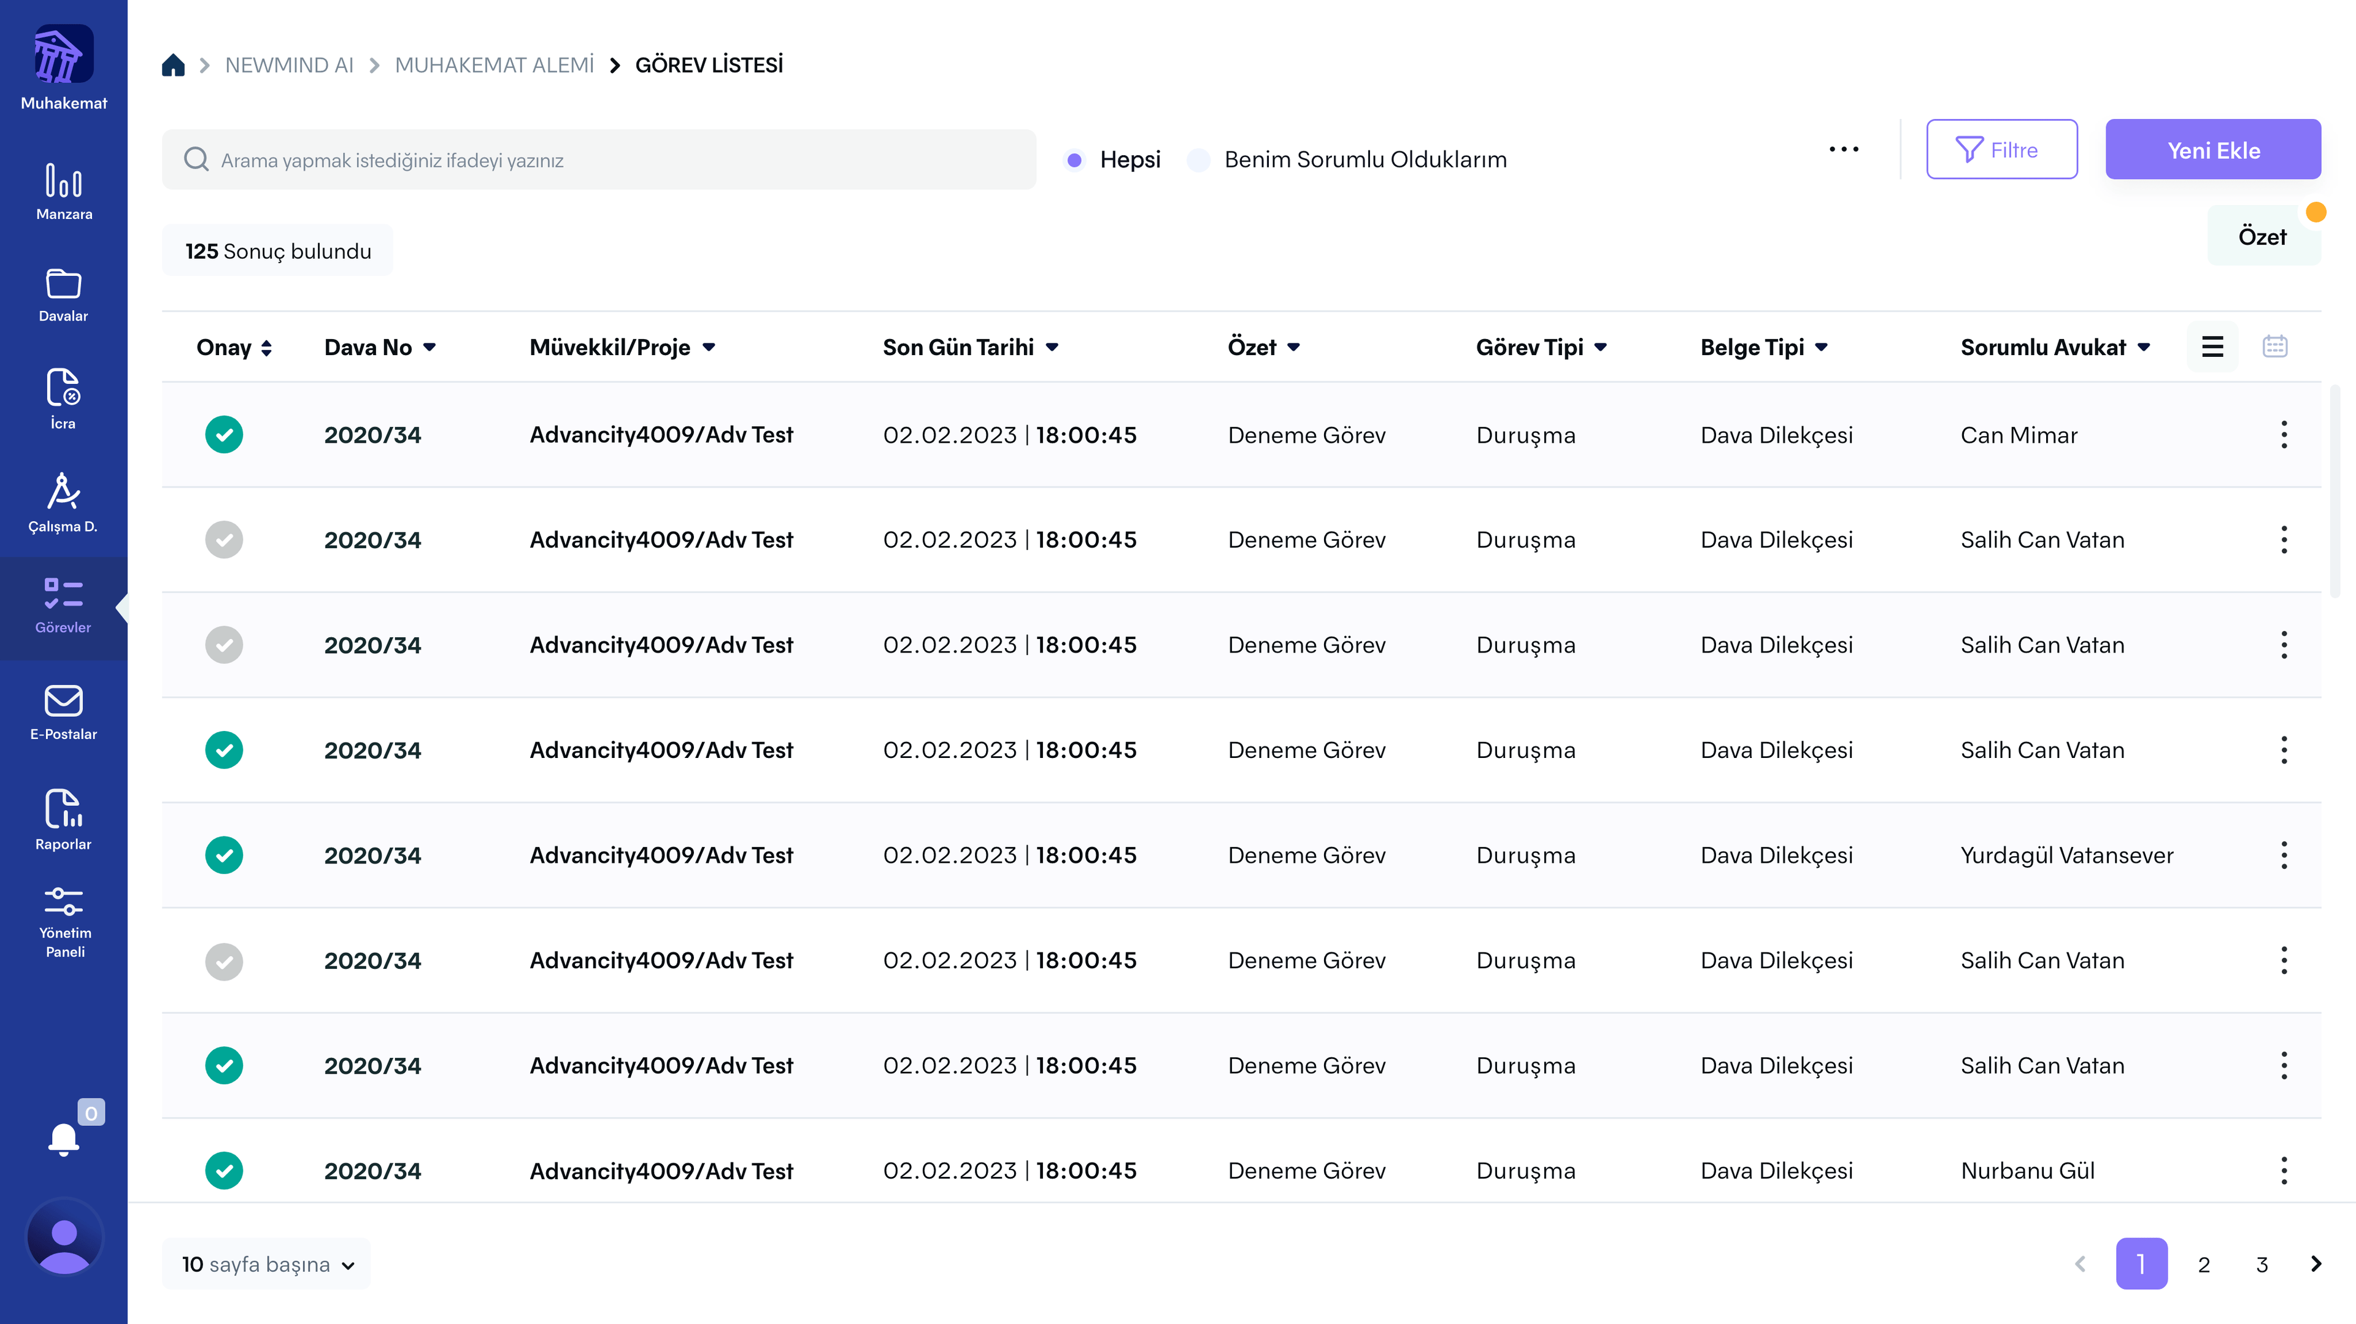This screenshot has height=1324, width=2356.
Task: Expand the Sorumlu Avukat column filter
Action: pyautogui.click(x=2144, y=348)
